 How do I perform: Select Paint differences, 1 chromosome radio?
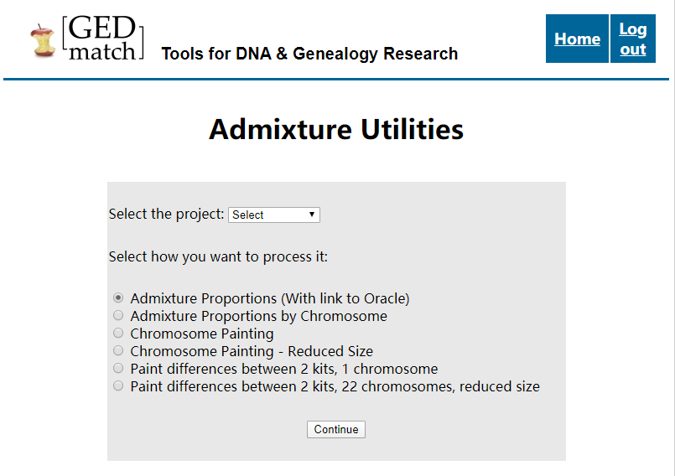click(118, 369)
